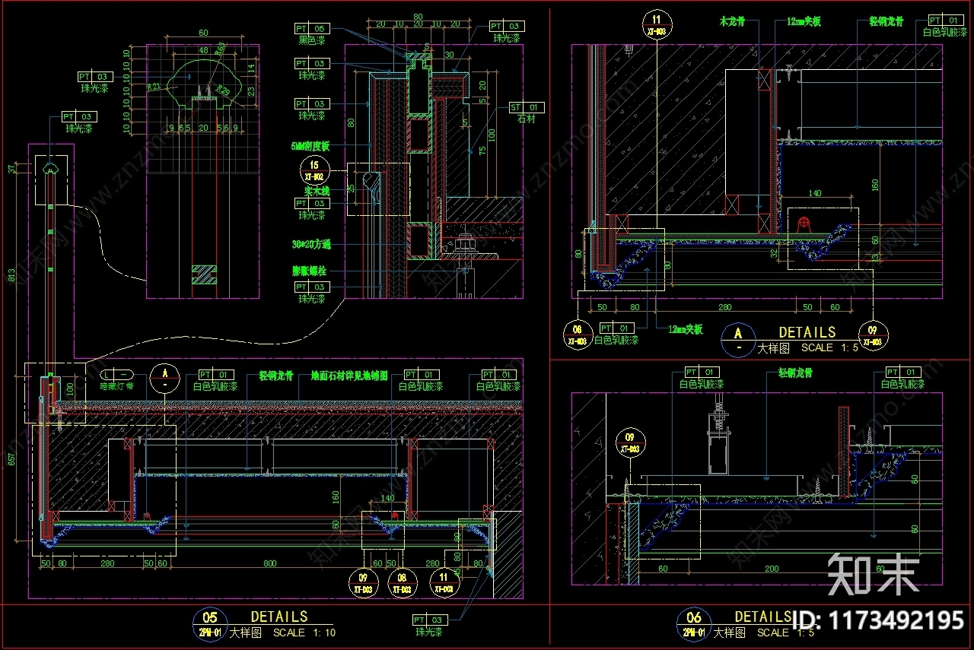Image resolution: width=974 pixels, height=650 pixels.
Task: Select the PT 05 finish tag
Action: tap(312, 28)
